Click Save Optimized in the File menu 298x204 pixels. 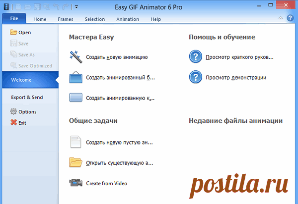(x=35, y=66)
